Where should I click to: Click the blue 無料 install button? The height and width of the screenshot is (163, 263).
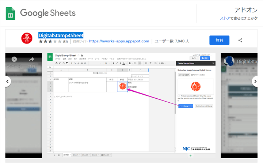pyautogui.click(x=219, y=40)
